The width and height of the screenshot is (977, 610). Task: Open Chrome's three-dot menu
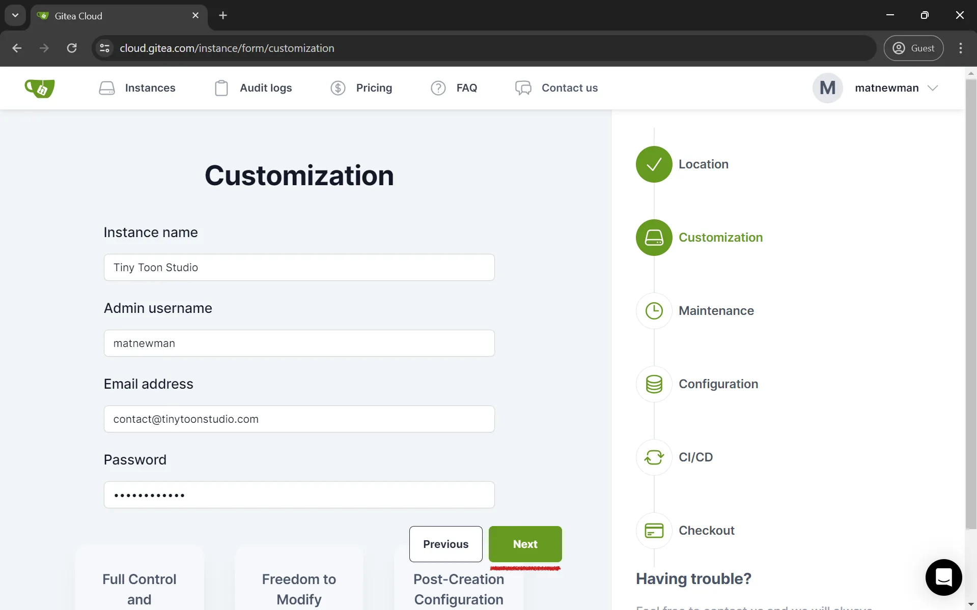960,48
